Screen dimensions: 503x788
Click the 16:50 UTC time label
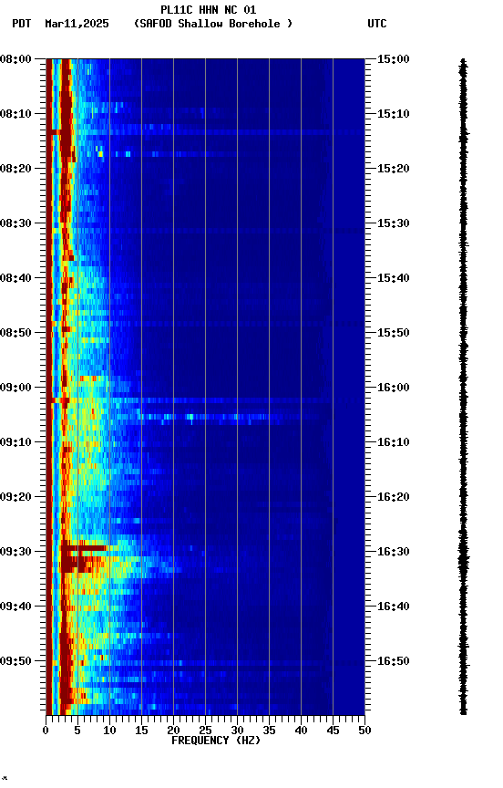click(x=394, y=661)
